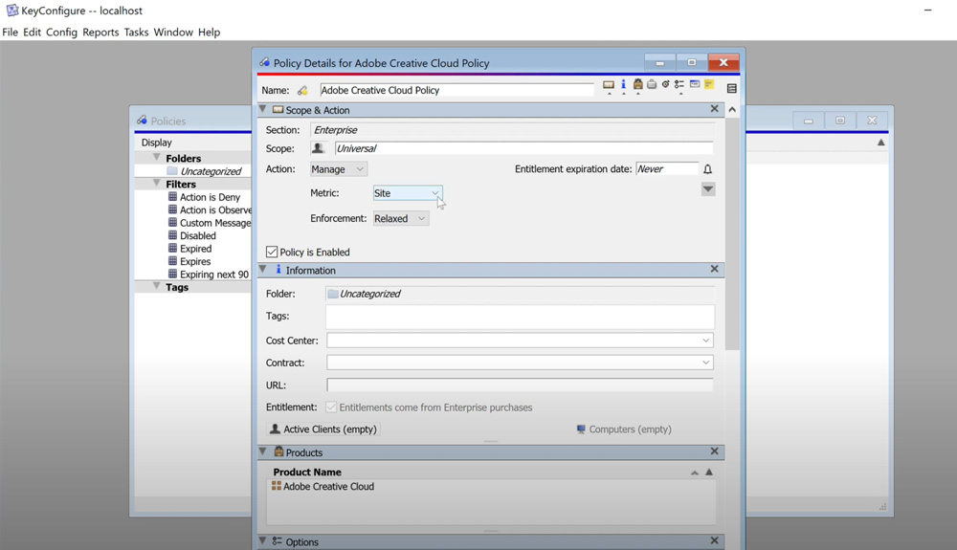Collapse the Folders group in Policies
The width and height of the screenshot is (957, 550).
point(157,157)
